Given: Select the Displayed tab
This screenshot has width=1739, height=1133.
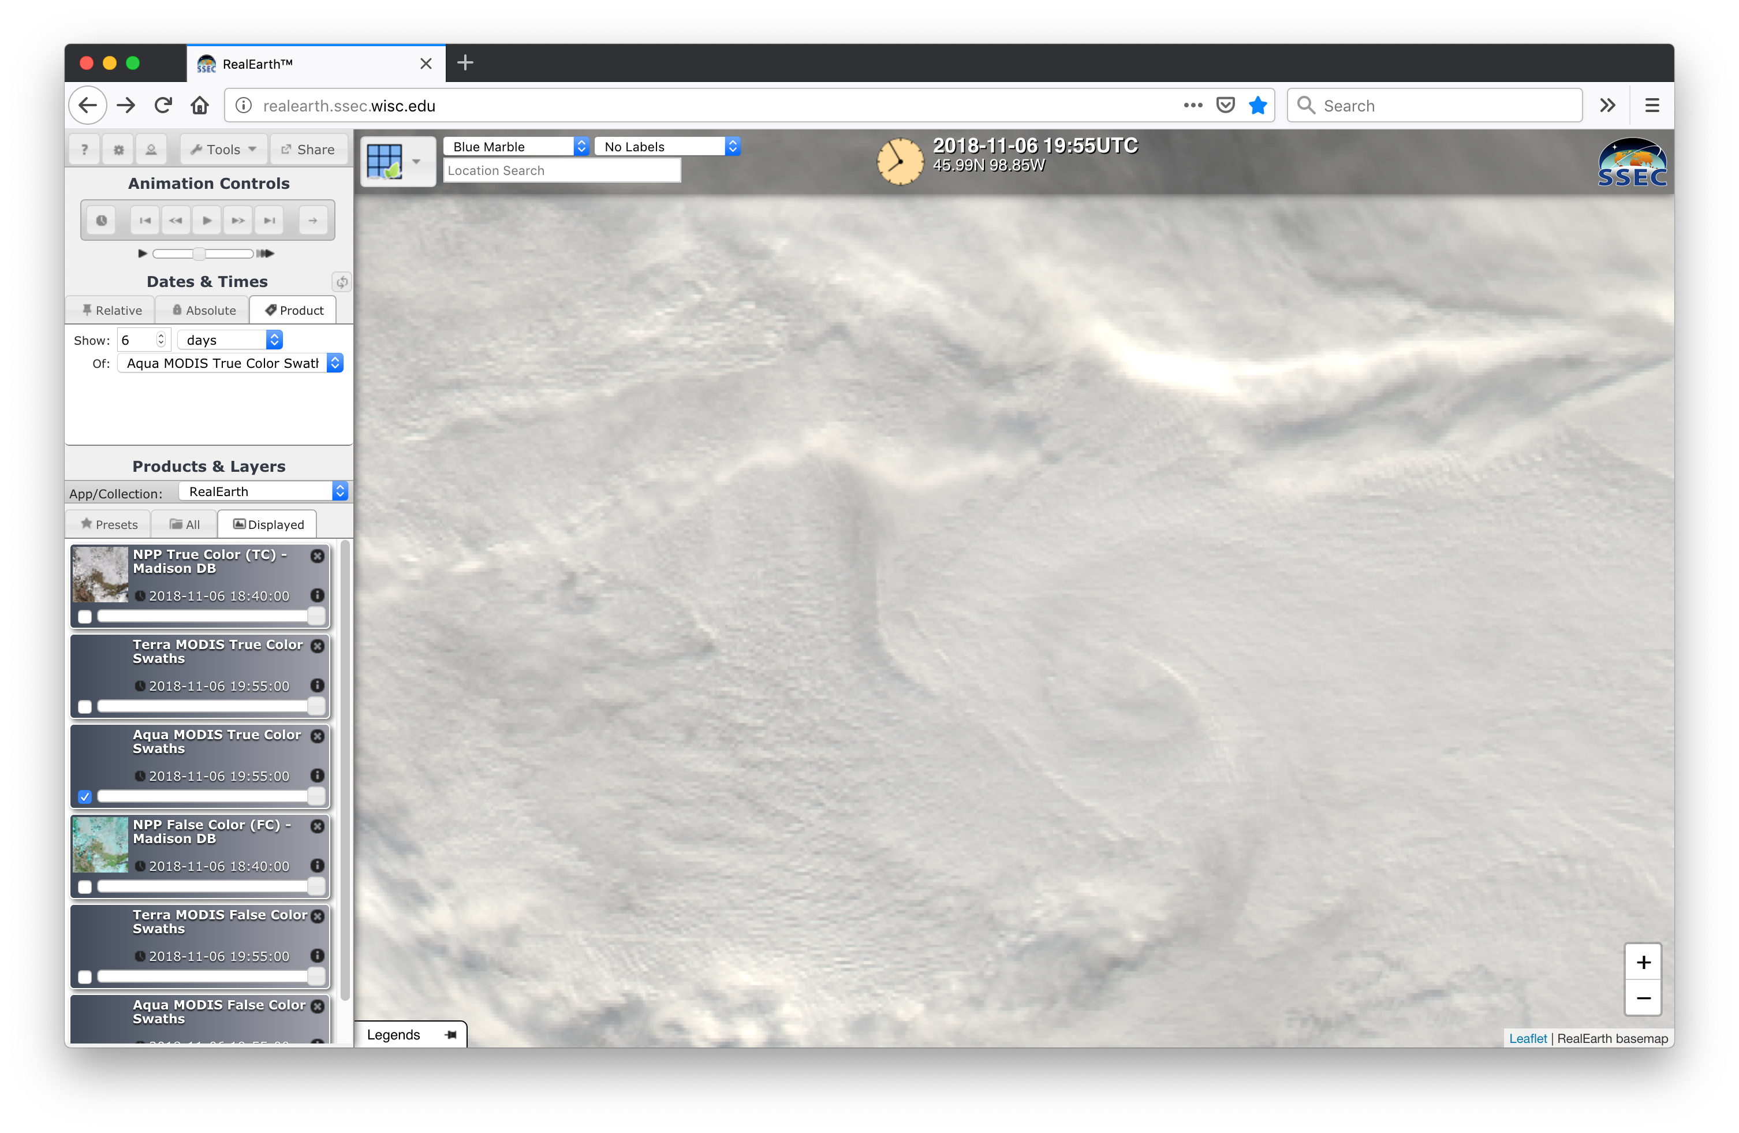Looking at the screenshot, I should pyautogui.click(x=268, y=525).
